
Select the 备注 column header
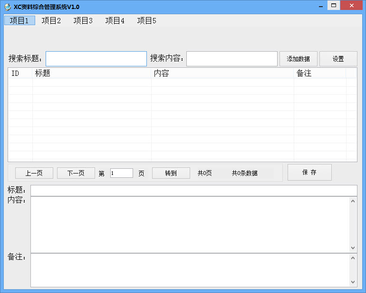[320, 73]
